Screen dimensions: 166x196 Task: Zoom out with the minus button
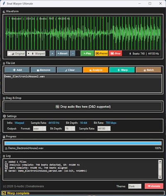[73, 54]
